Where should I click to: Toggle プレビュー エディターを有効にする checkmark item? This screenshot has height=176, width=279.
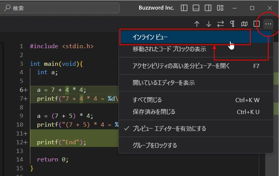coord(196,129)
